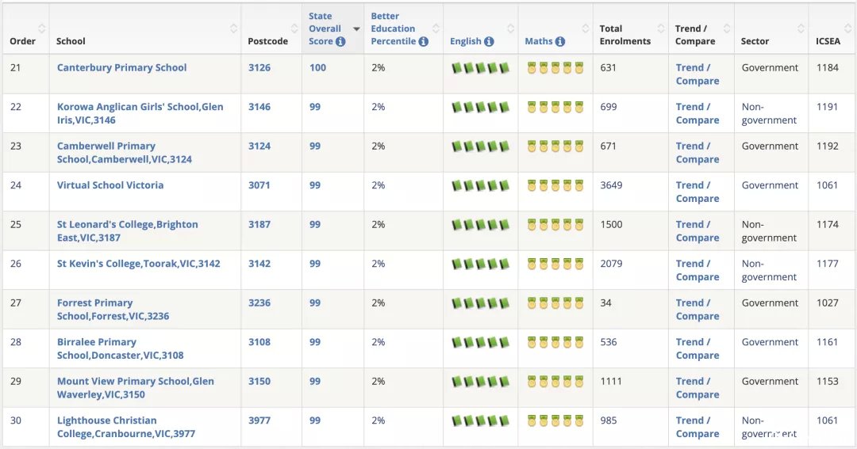Click Maths medal rating for Canterbury Primary School
This screenshot has height=449, width=857.
point(555,68)
